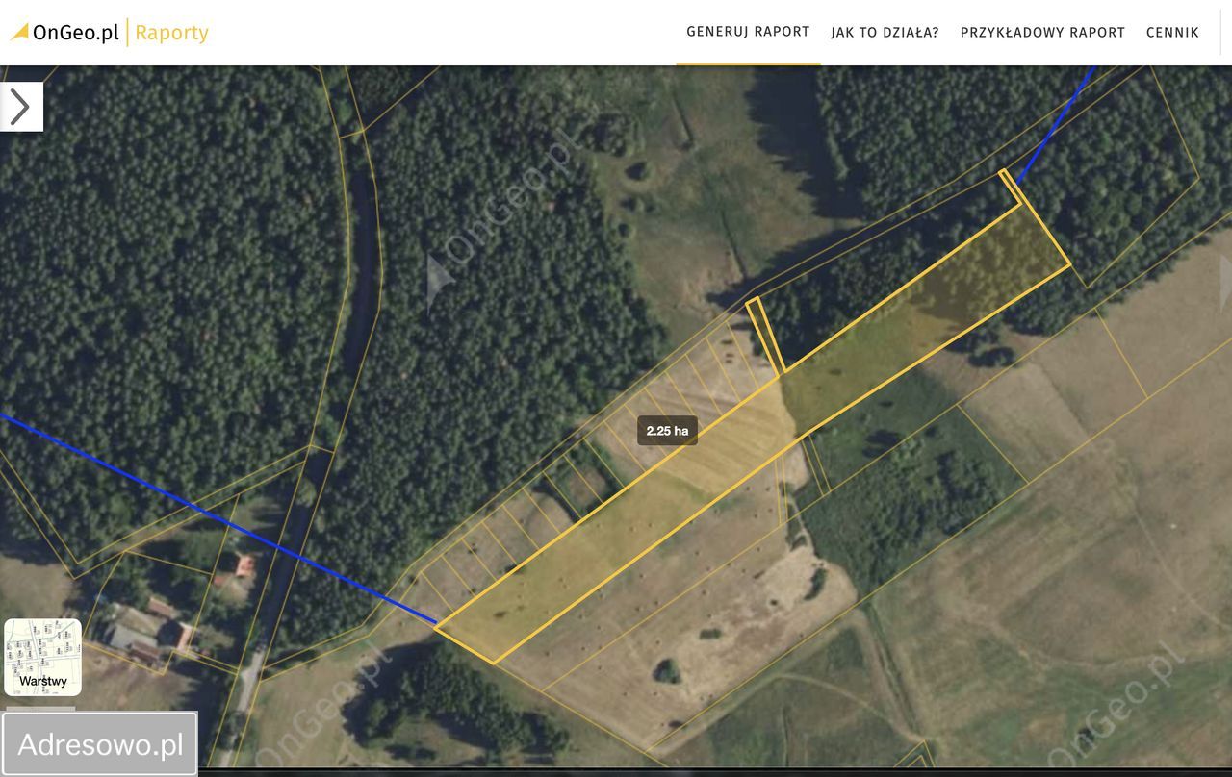
Task: Open the CENNIK pricing page
Action: tap(1172, 32)
